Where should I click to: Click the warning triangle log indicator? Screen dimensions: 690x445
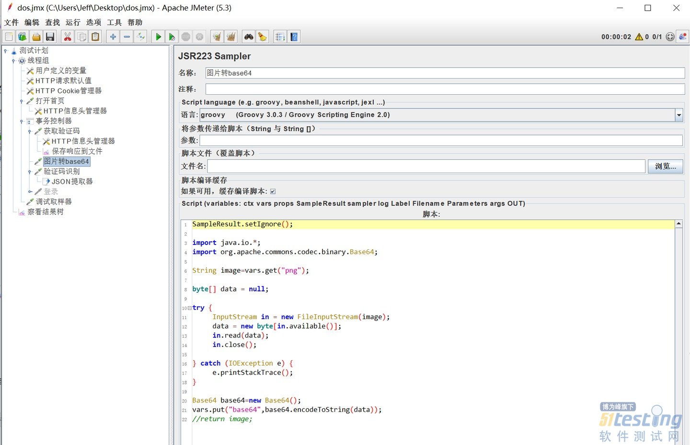pos(639,37)
